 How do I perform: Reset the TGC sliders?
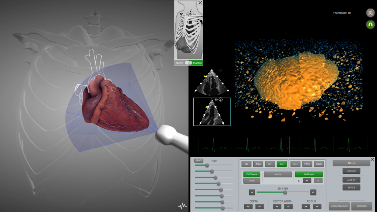[198, 160]
